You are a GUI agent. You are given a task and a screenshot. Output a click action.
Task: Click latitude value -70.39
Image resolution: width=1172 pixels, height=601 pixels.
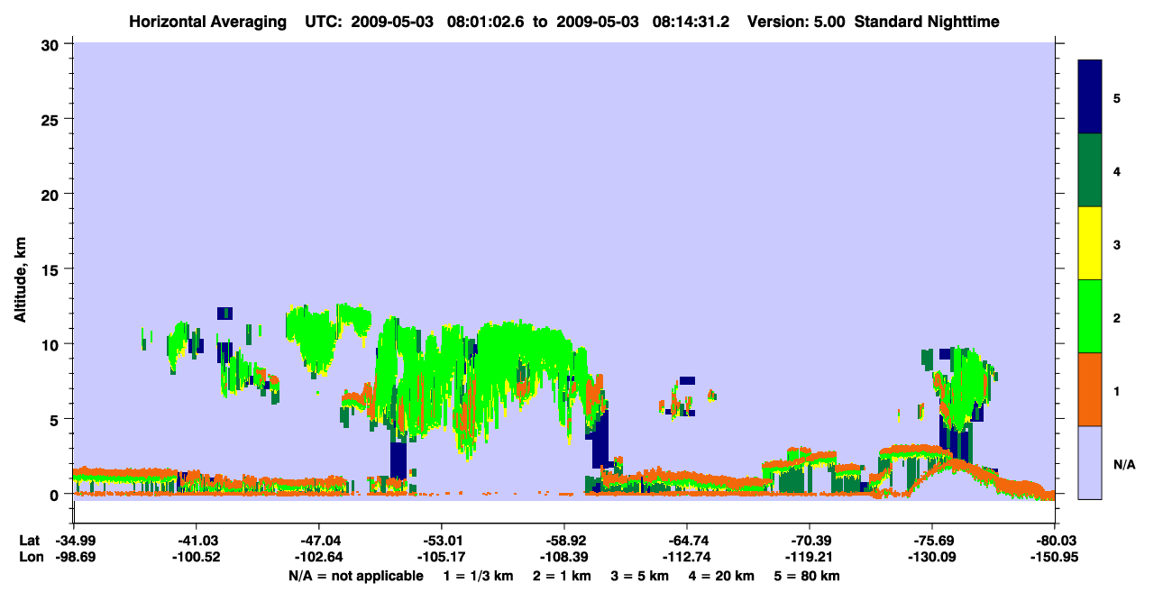coord(810,541)
